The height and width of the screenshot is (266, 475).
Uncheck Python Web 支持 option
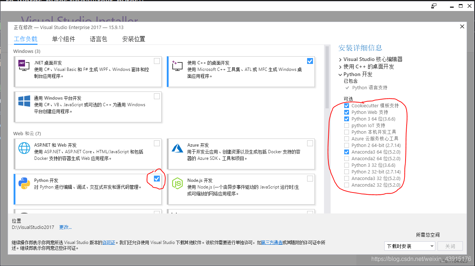click(346, 112)
